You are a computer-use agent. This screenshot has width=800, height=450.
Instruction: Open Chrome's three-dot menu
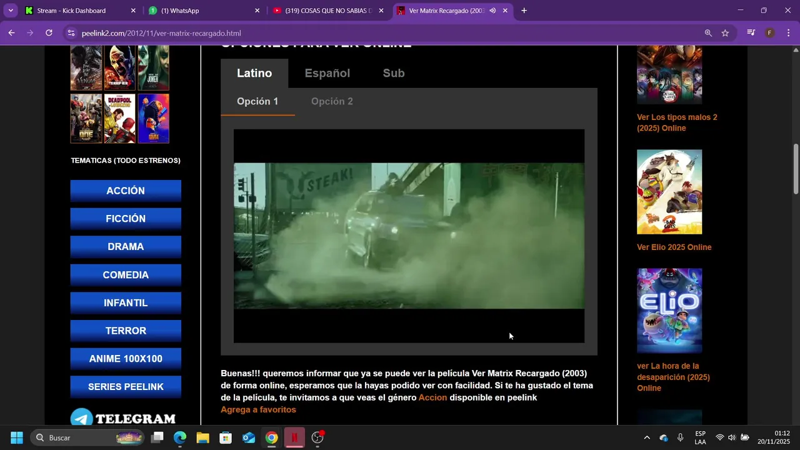click(x=788, y=32)
